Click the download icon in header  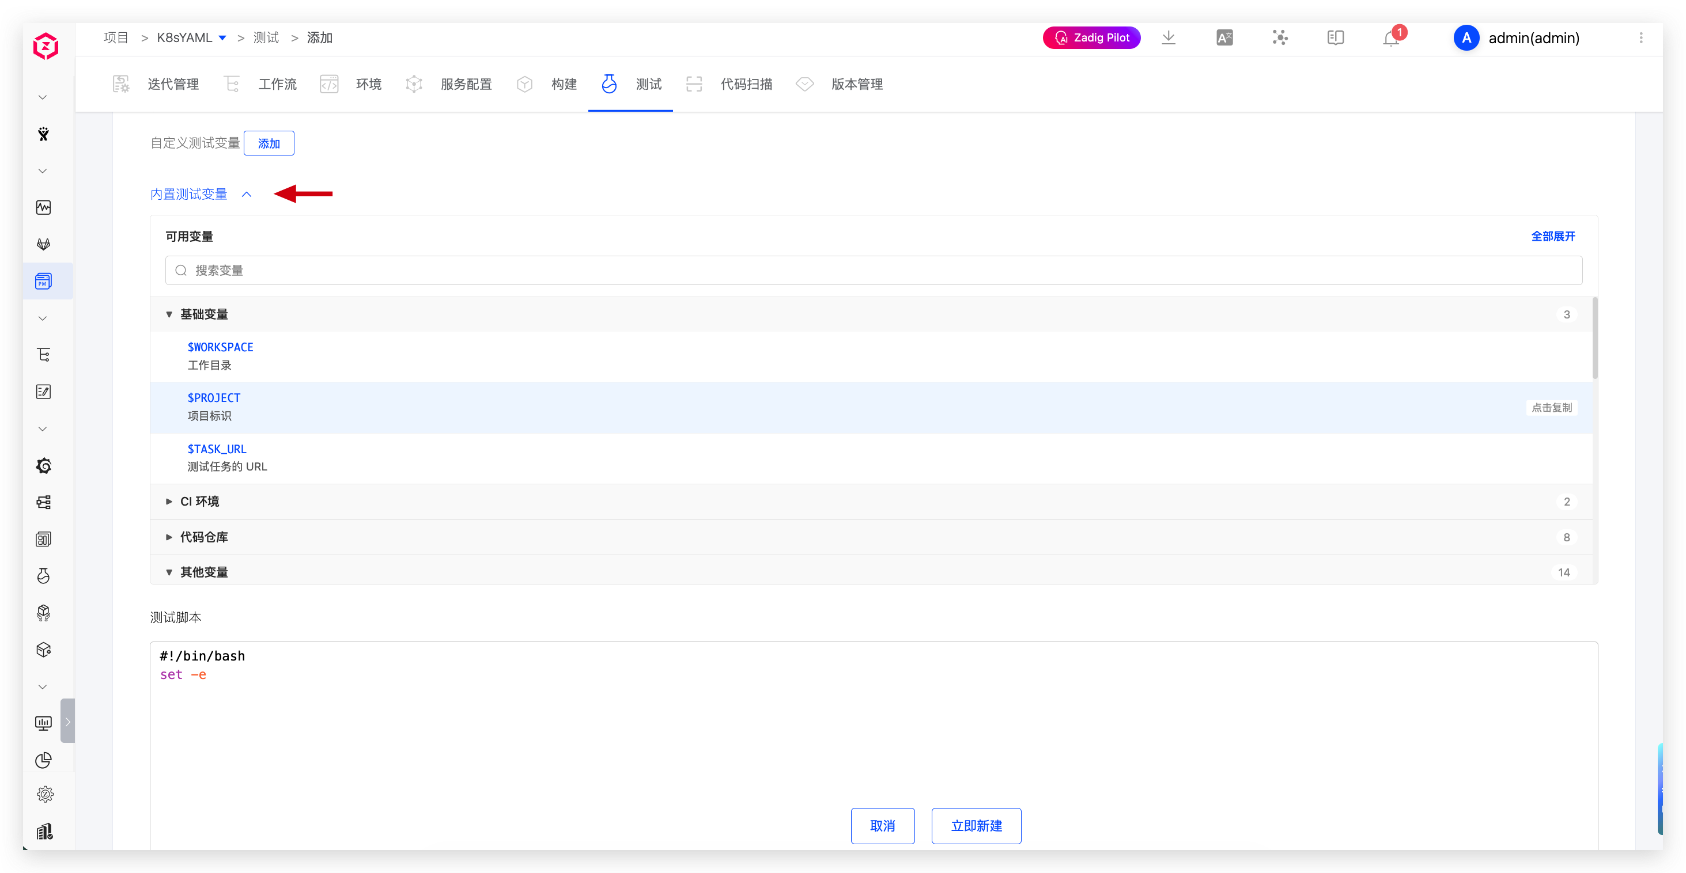[x=1169, y=38]
